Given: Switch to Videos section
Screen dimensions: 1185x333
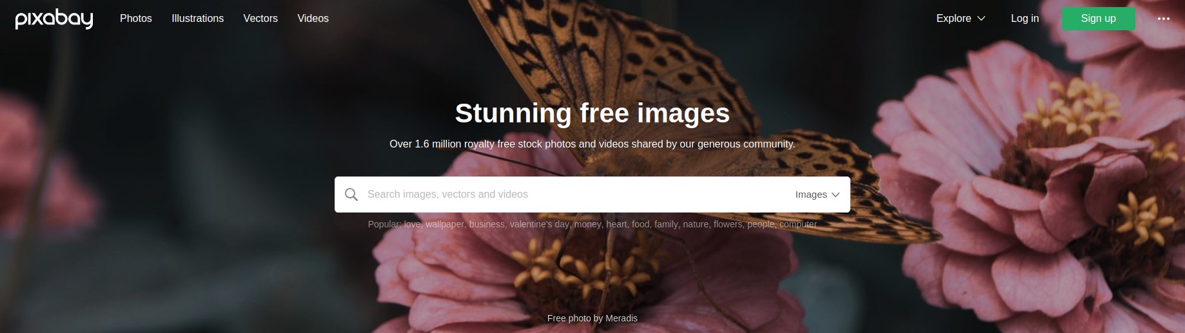Looking at the screenshot, I should [x=313, y=19].
